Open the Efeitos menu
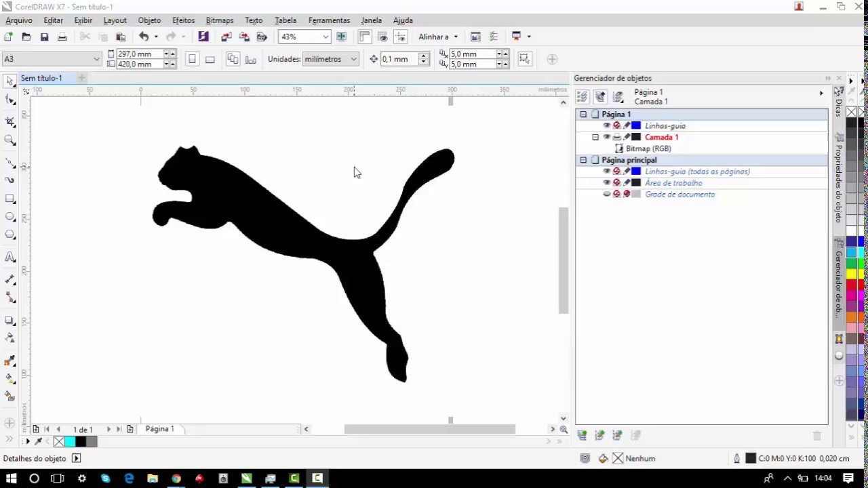Image resolution: width=868 pixels, height=488 pixels. coord(183,20)
